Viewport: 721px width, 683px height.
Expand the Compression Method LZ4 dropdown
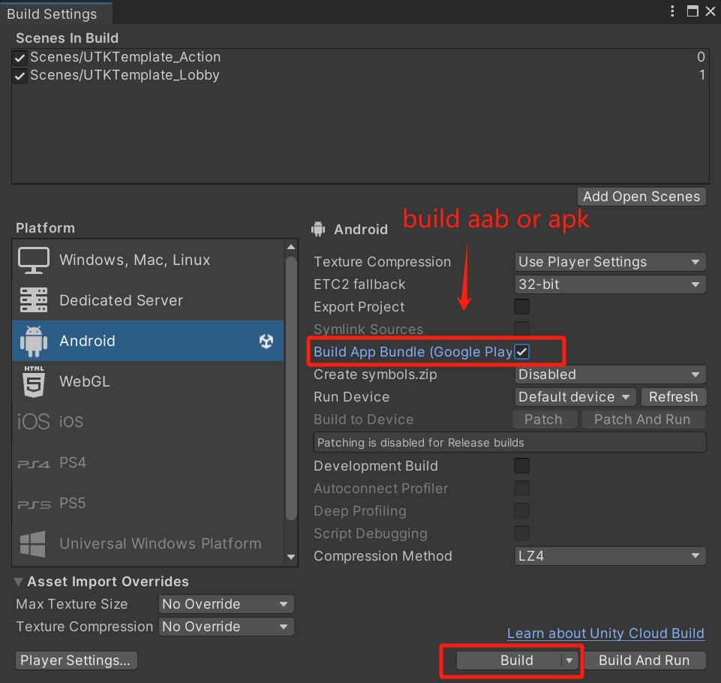(x=610, y=556)
